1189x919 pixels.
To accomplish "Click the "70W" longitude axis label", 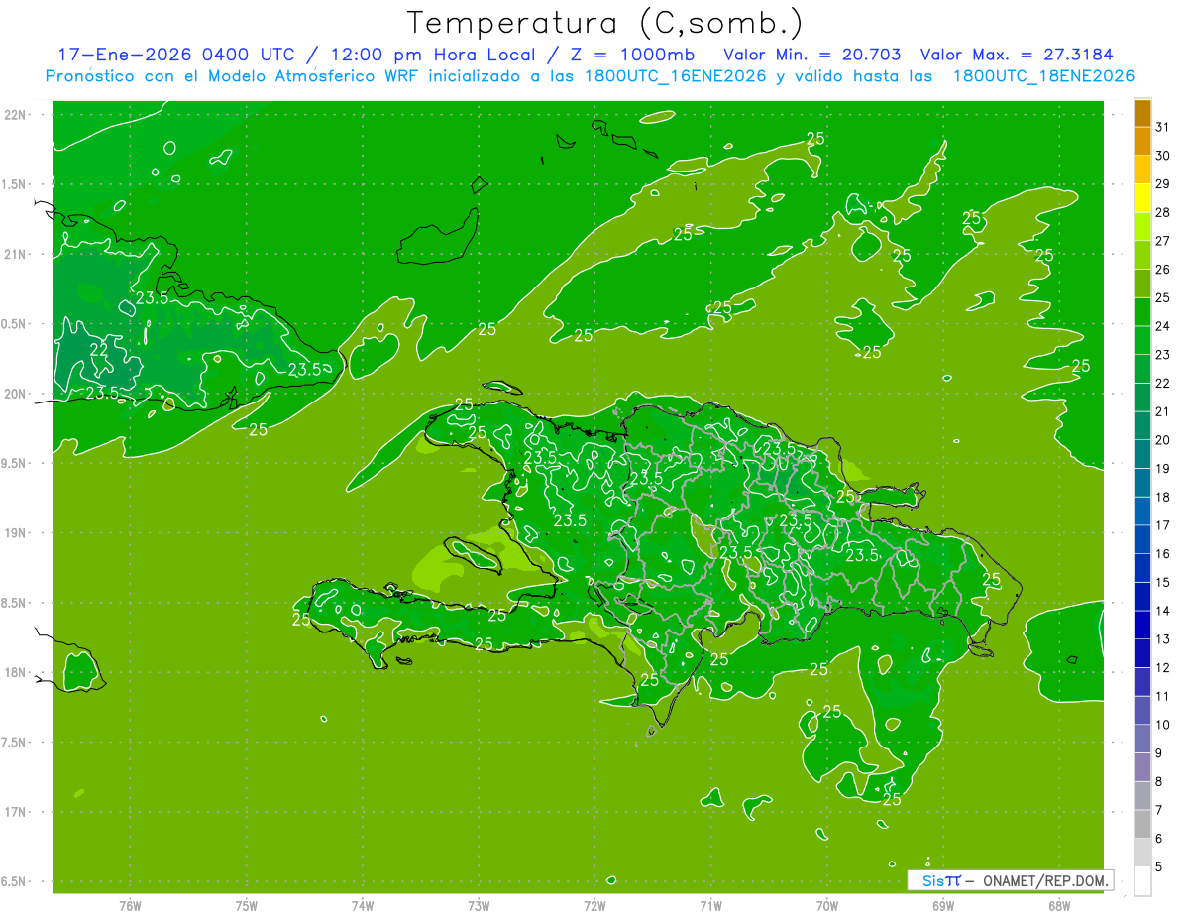I will click(x=827, y=905).
